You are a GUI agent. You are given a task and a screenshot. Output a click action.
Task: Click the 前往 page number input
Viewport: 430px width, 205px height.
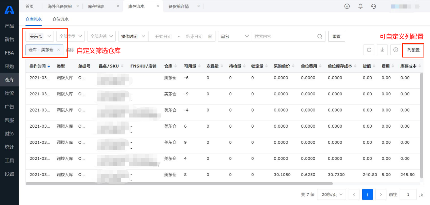point(408,194)
